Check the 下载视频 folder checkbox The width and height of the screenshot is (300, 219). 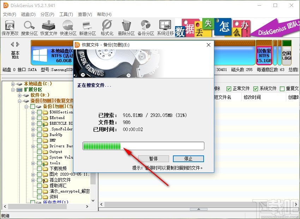39,168
